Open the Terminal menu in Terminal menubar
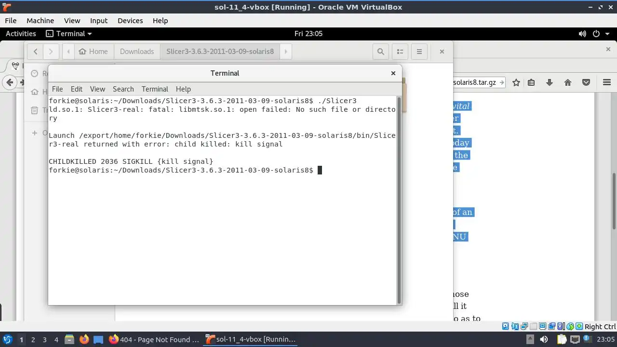This screenshot has width=617, height=347. 155,89
